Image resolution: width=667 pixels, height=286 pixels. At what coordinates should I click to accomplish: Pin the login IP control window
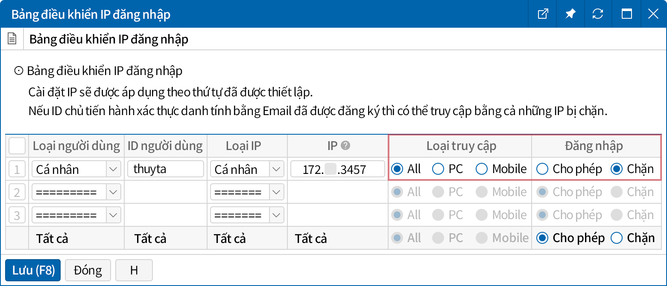pyautogui.click(x=570, y=14)
